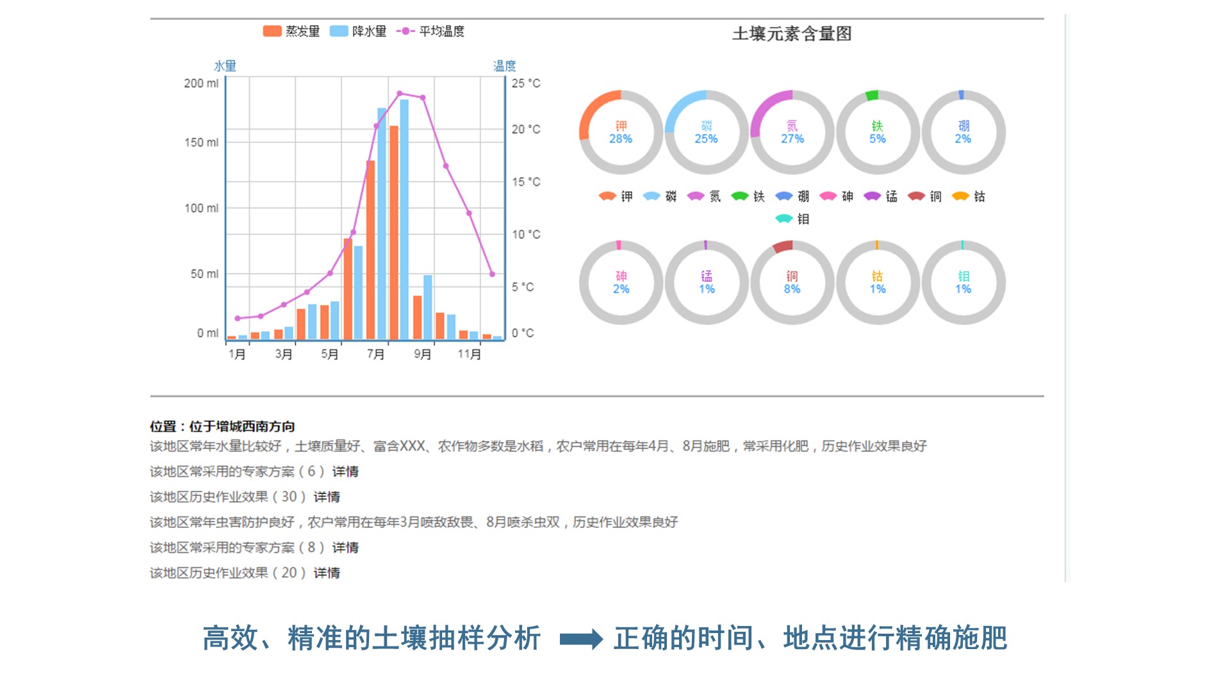Click the 磷 light-blue legend icon
The height and width of the screenshot is (692, 1230).
click(652, 196)
